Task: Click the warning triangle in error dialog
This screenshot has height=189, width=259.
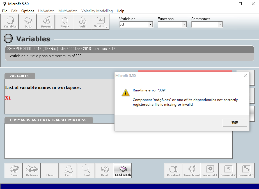Action: pos(126,93)
